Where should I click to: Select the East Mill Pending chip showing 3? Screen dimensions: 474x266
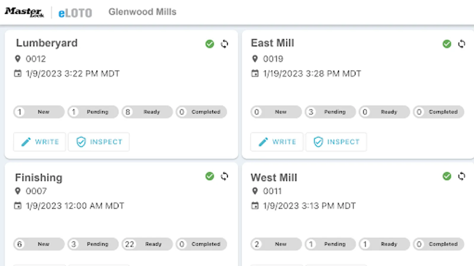[x=330, y=112]
